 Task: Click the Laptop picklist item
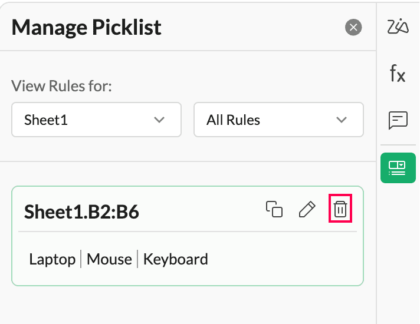click(x=52, y=259)
